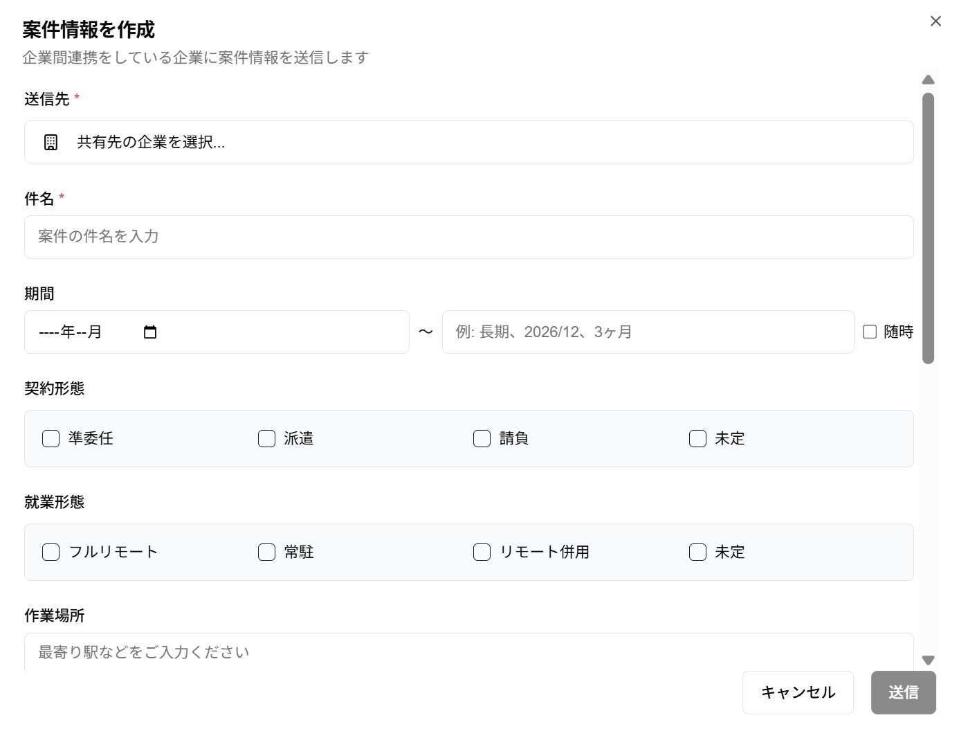Check the 準委任 contract type
Screen dimensions: 959x738
coord(51,439)
